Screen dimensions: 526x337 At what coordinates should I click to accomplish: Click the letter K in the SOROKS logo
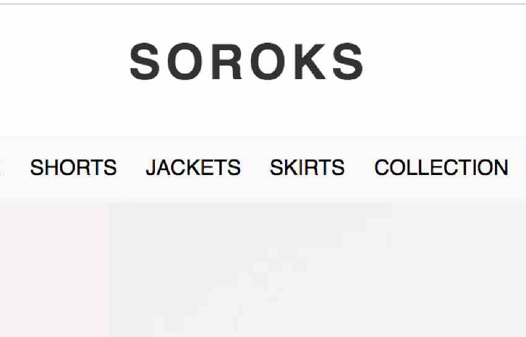point(310,62)
